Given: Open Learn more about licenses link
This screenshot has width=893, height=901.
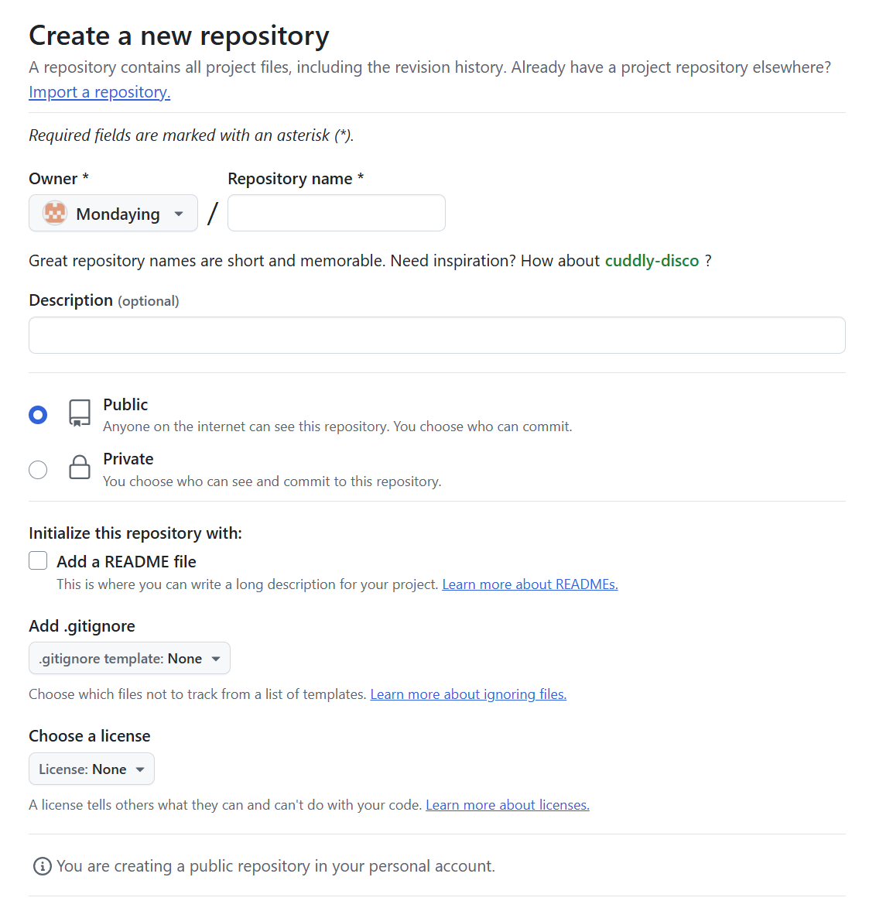Looking at the screenshot, I should point(508,805).
